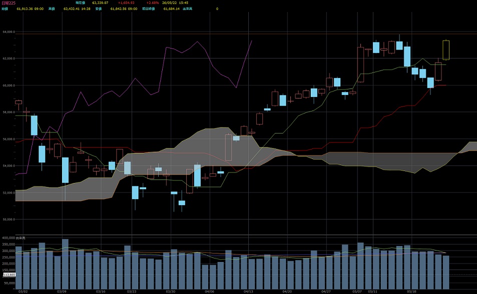Image resolution: width=477 pixels, height=294 pixels.
Task: Click the purple lagging span line peak
Action: (197, 41)
